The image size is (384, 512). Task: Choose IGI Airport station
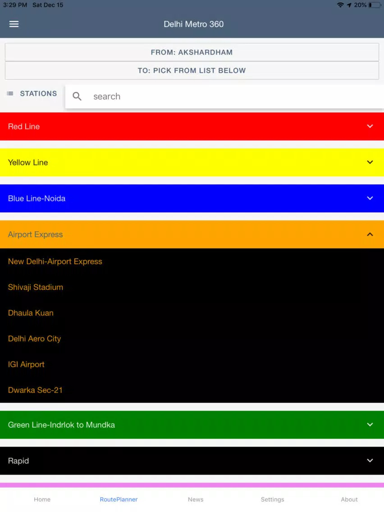pos(26,365)
